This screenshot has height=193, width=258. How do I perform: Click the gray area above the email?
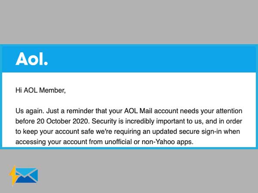[x=129, y=22]
